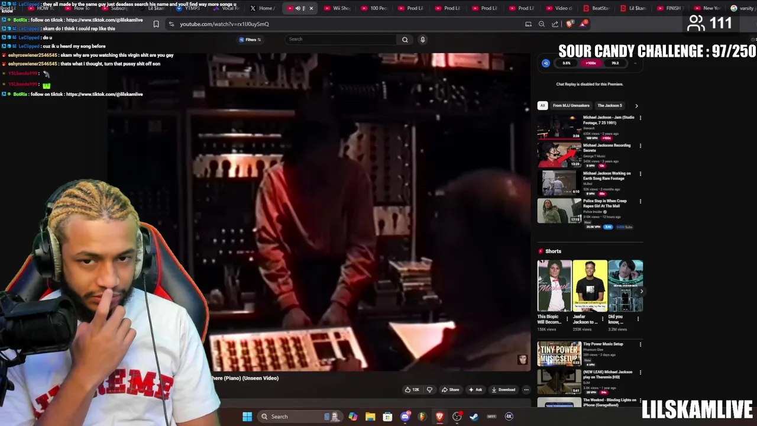The image size is (757, 426).
Task: Switch to the Video tab
Action: point(559,8)
